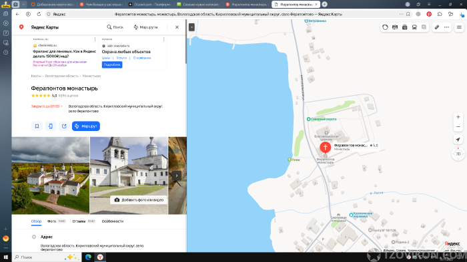Open Поиск in the Yandex Maps header
The width and height of the screenshot is (467, 262).
click(x=115, y=27)
